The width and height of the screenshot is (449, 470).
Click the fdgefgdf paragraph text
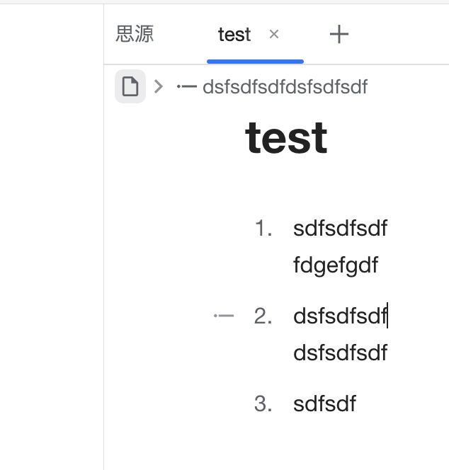336,265
